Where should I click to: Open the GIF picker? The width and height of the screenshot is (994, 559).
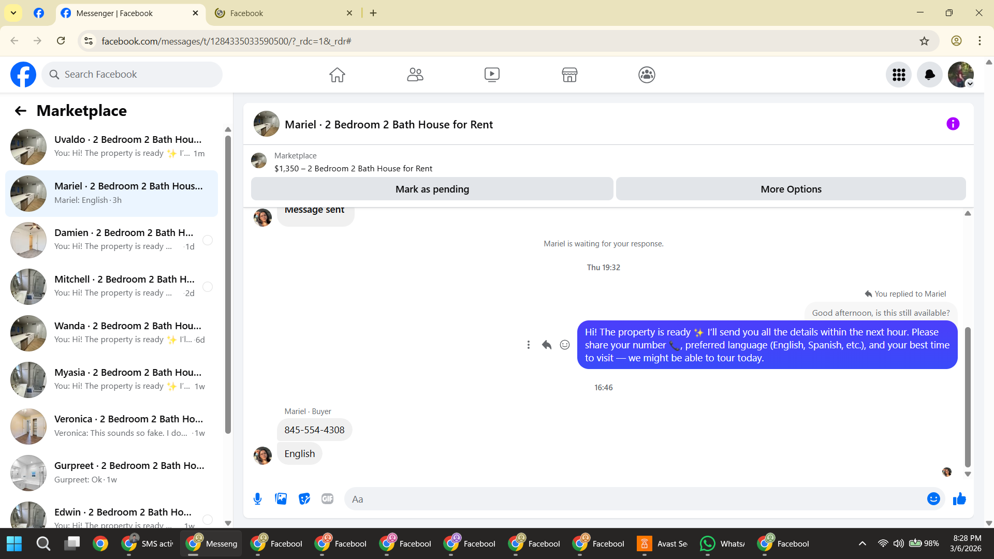(327, 499)
